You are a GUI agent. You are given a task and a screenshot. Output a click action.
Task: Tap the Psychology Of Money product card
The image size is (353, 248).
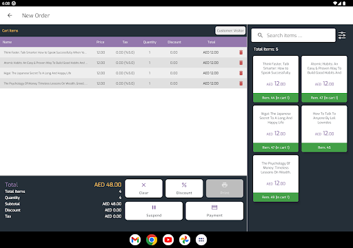[x=276, y=178]
